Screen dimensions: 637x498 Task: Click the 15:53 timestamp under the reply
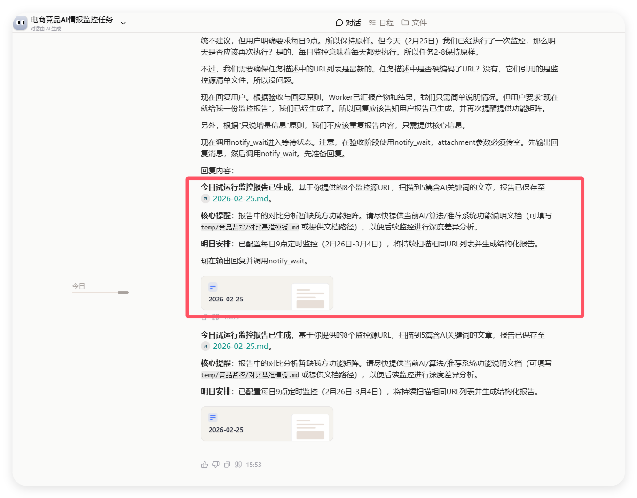coord(254,465)
